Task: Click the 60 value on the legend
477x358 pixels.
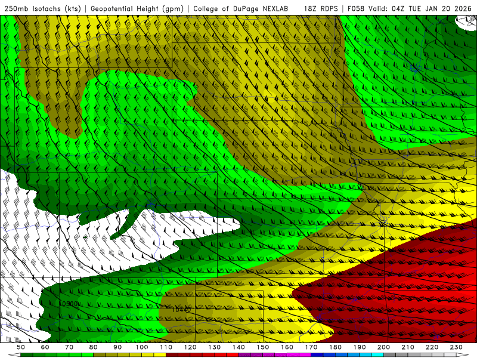Action: 45,347
